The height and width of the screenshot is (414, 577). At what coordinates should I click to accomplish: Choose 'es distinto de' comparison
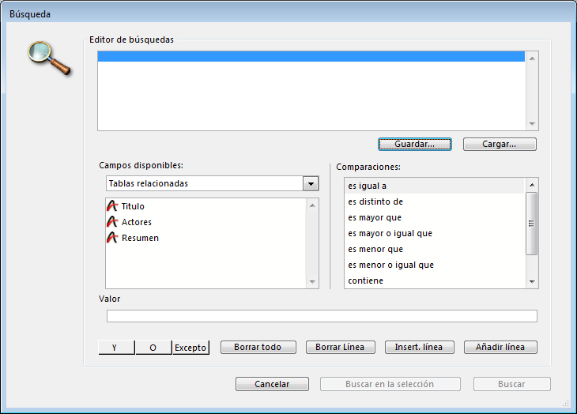pos(375,201)
